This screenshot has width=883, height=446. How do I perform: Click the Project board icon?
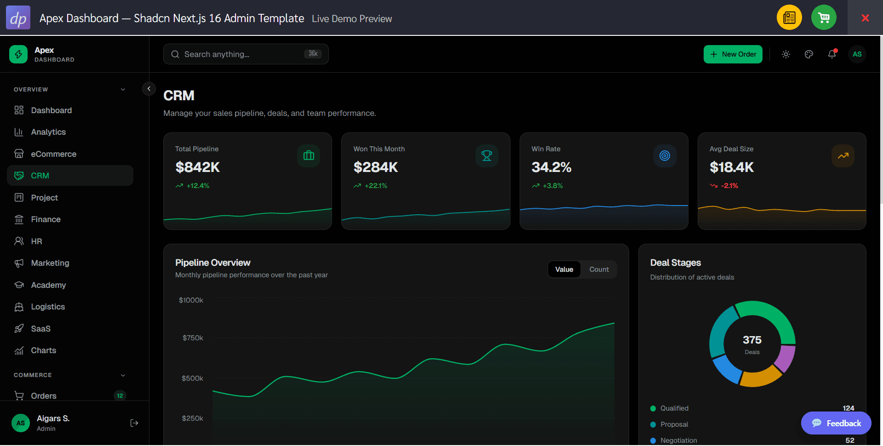pos(19,198)
